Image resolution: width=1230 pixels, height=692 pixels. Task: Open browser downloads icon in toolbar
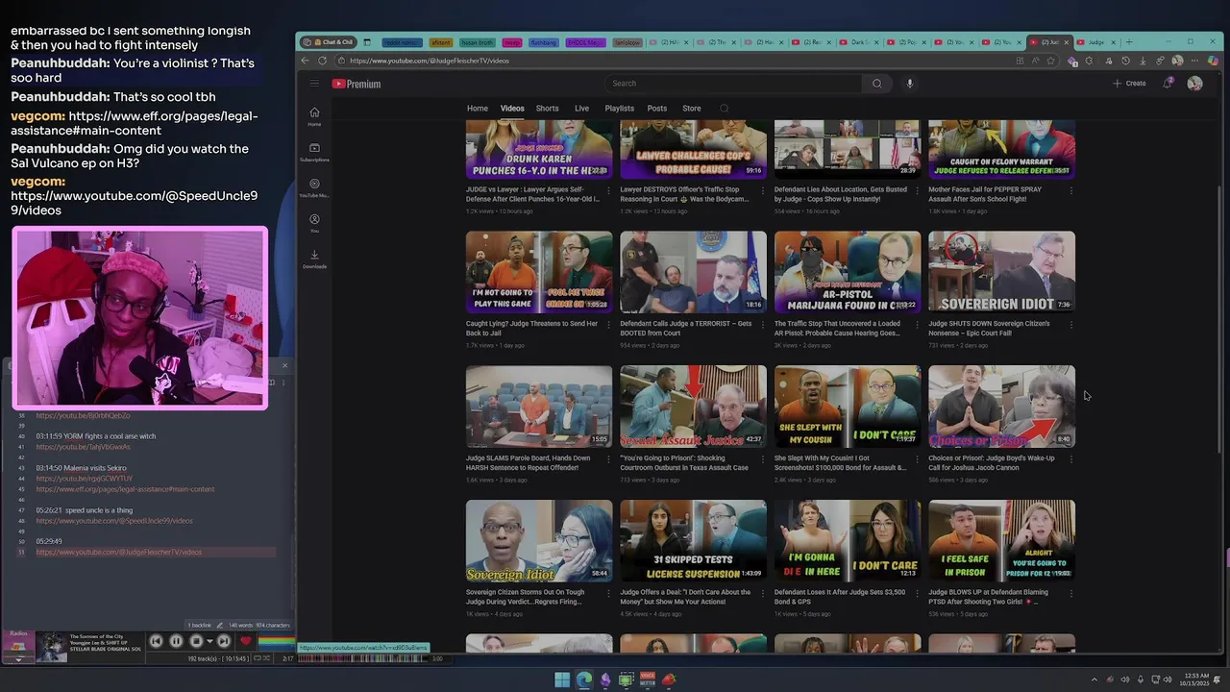1143,61
